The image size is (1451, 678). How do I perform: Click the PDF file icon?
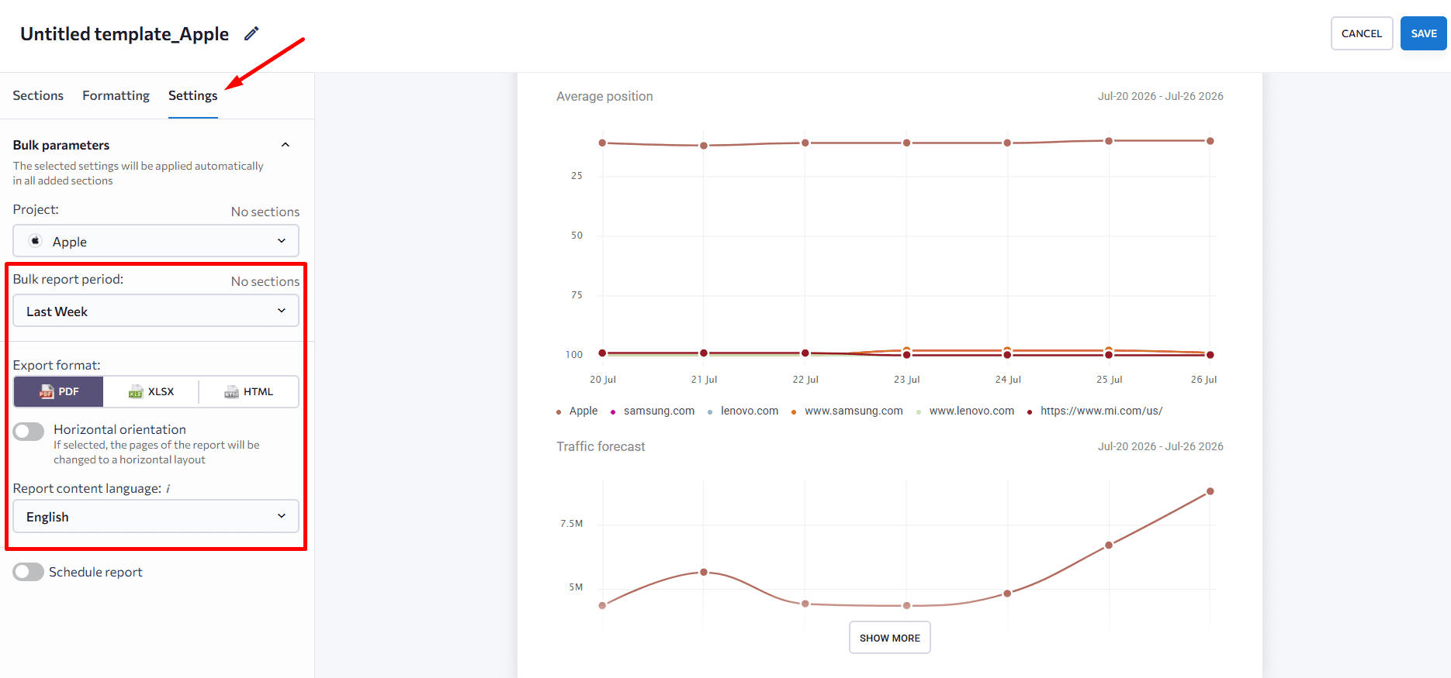coord(47,392)
